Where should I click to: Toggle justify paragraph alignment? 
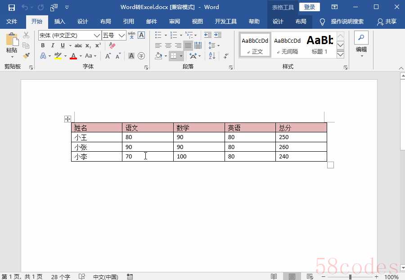click(x=188, y=45)
